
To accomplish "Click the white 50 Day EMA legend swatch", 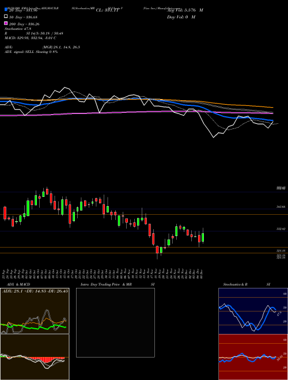I will (6, 17).
